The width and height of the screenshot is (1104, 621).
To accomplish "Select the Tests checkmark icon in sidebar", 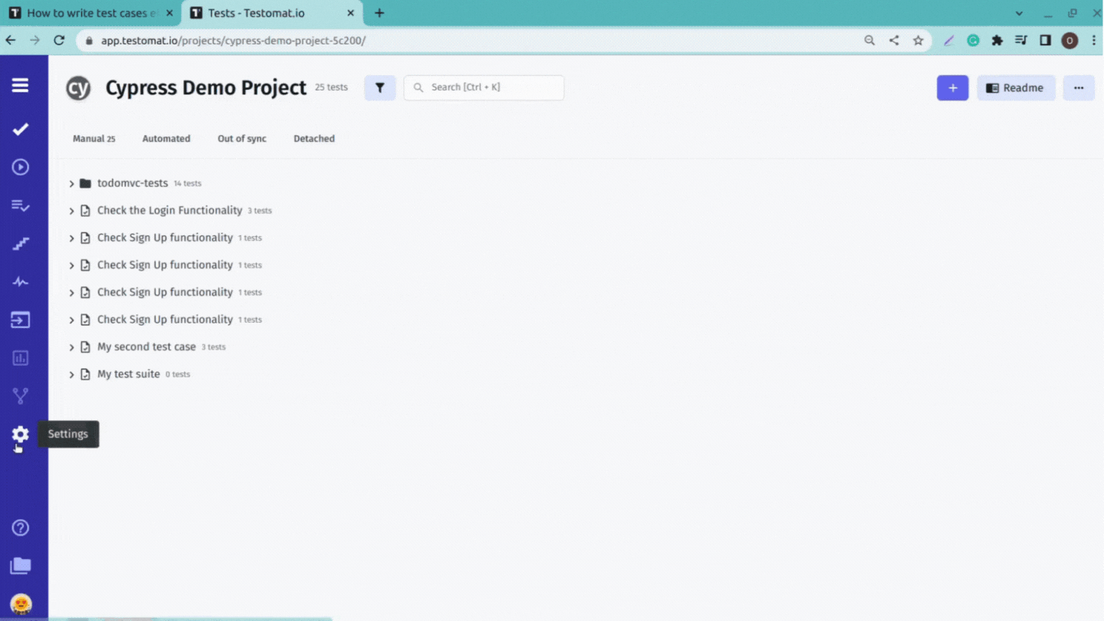I will (x=19, y=129).
